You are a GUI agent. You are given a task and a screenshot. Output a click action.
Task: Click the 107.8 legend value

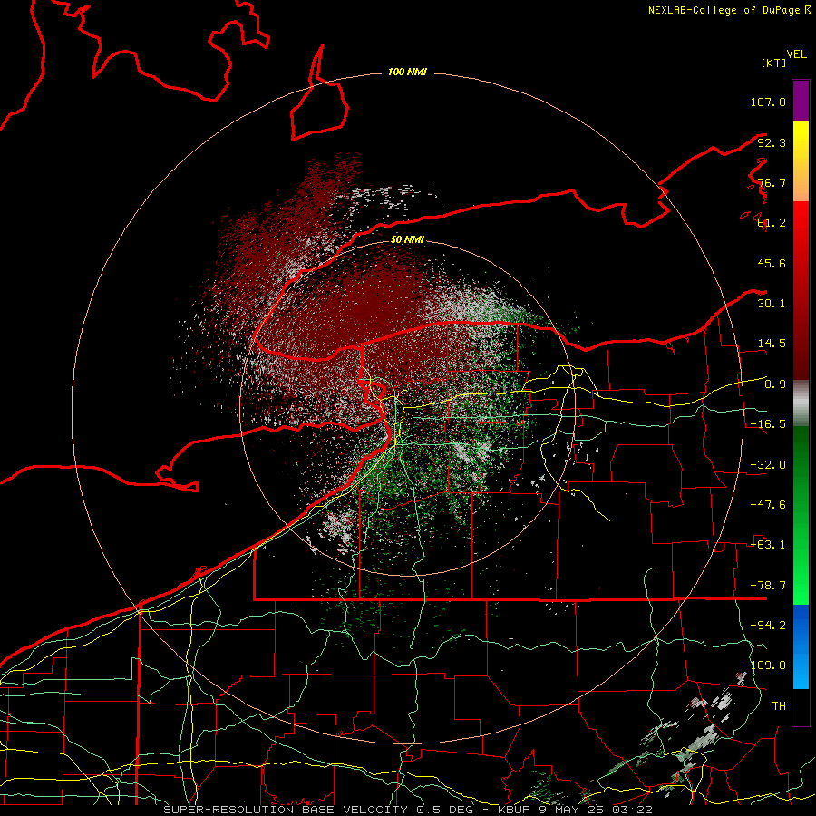pyautogui.click(x=768, y=102)
